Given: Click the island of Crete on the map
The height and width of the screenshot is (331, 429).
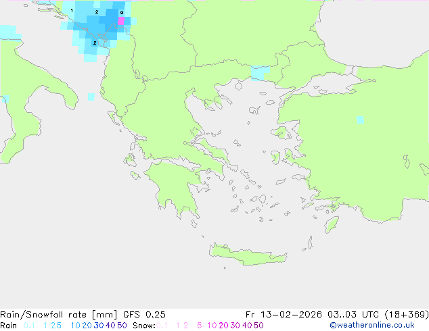Looking at the screenshot, I should click(x=248, y=254).
